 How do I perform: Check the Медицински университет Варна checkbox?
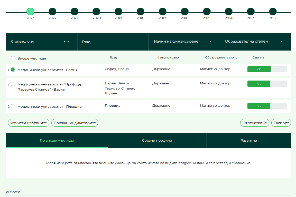pos(13,84)
